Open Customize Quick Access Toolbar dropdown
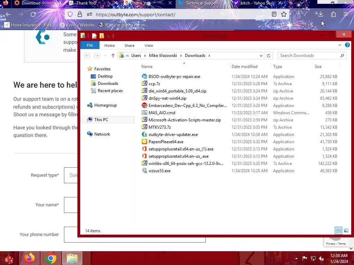 tap(108, 36)
